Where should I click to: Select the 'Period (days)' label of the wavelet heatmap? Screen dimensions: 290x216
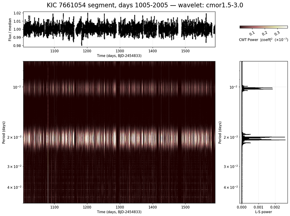pyautogui.click(x=4, y=133)
